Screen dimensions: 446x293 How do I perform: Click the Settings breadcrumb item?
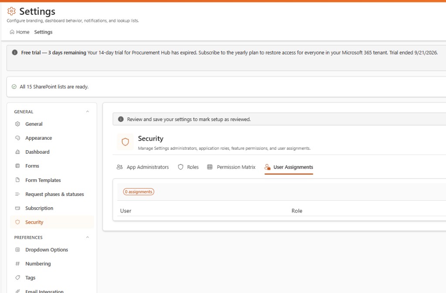coord(43,32)
